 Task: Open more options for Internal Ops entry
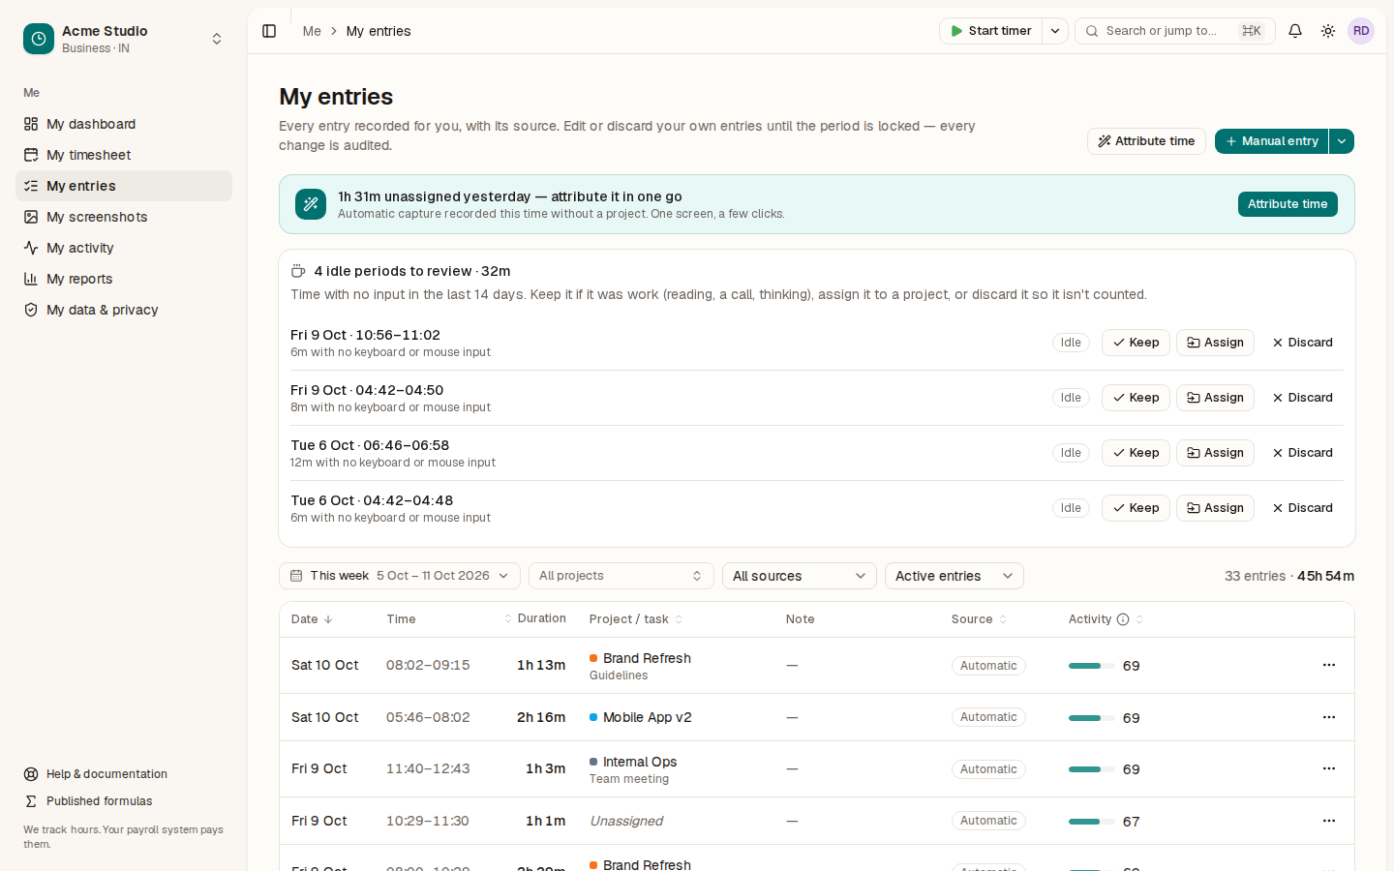(x=1329, y=768)
